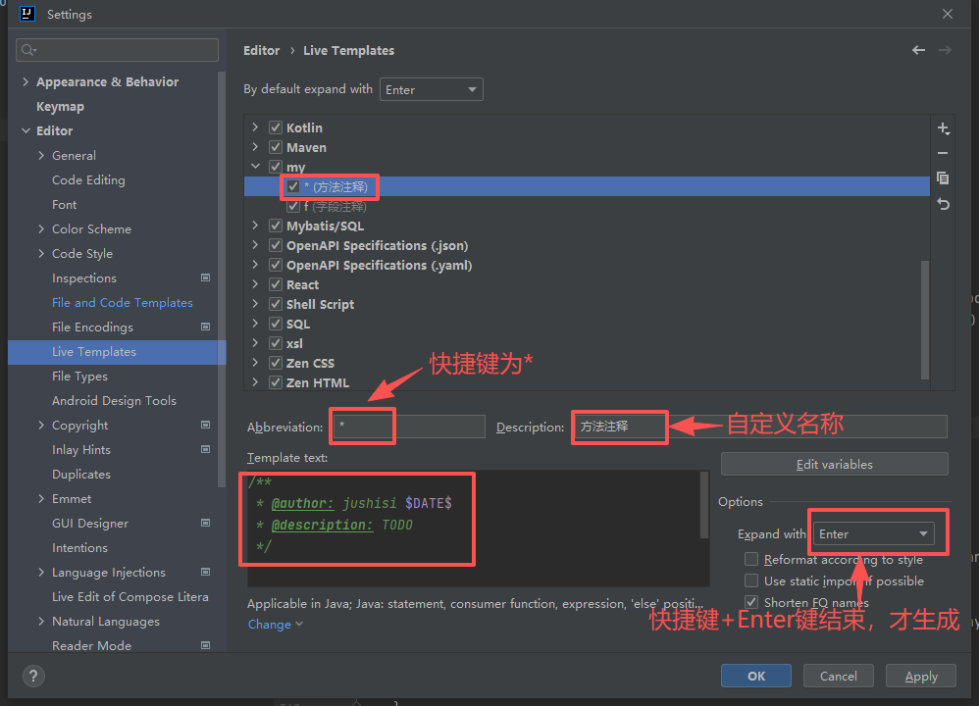The height and width of the screenshot is (706, 979).
Task: Expand the Kotlin template group
Action: pyautogui.click(x=255, y=127)
